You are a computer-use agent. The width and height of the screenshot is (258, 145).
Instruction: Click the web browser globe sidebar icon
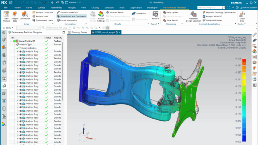tap(4, 101)
